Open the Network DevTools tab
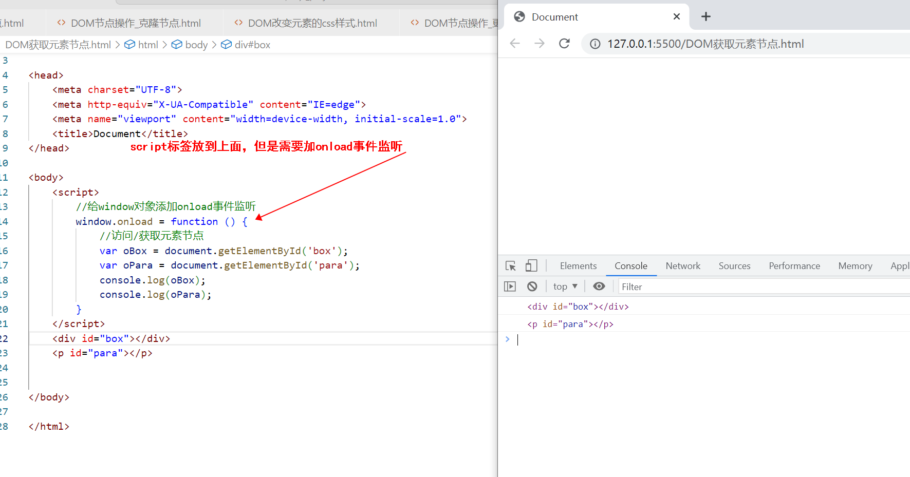Image resolution: width=910 pixels, height=477 pixels. (683, 266)
